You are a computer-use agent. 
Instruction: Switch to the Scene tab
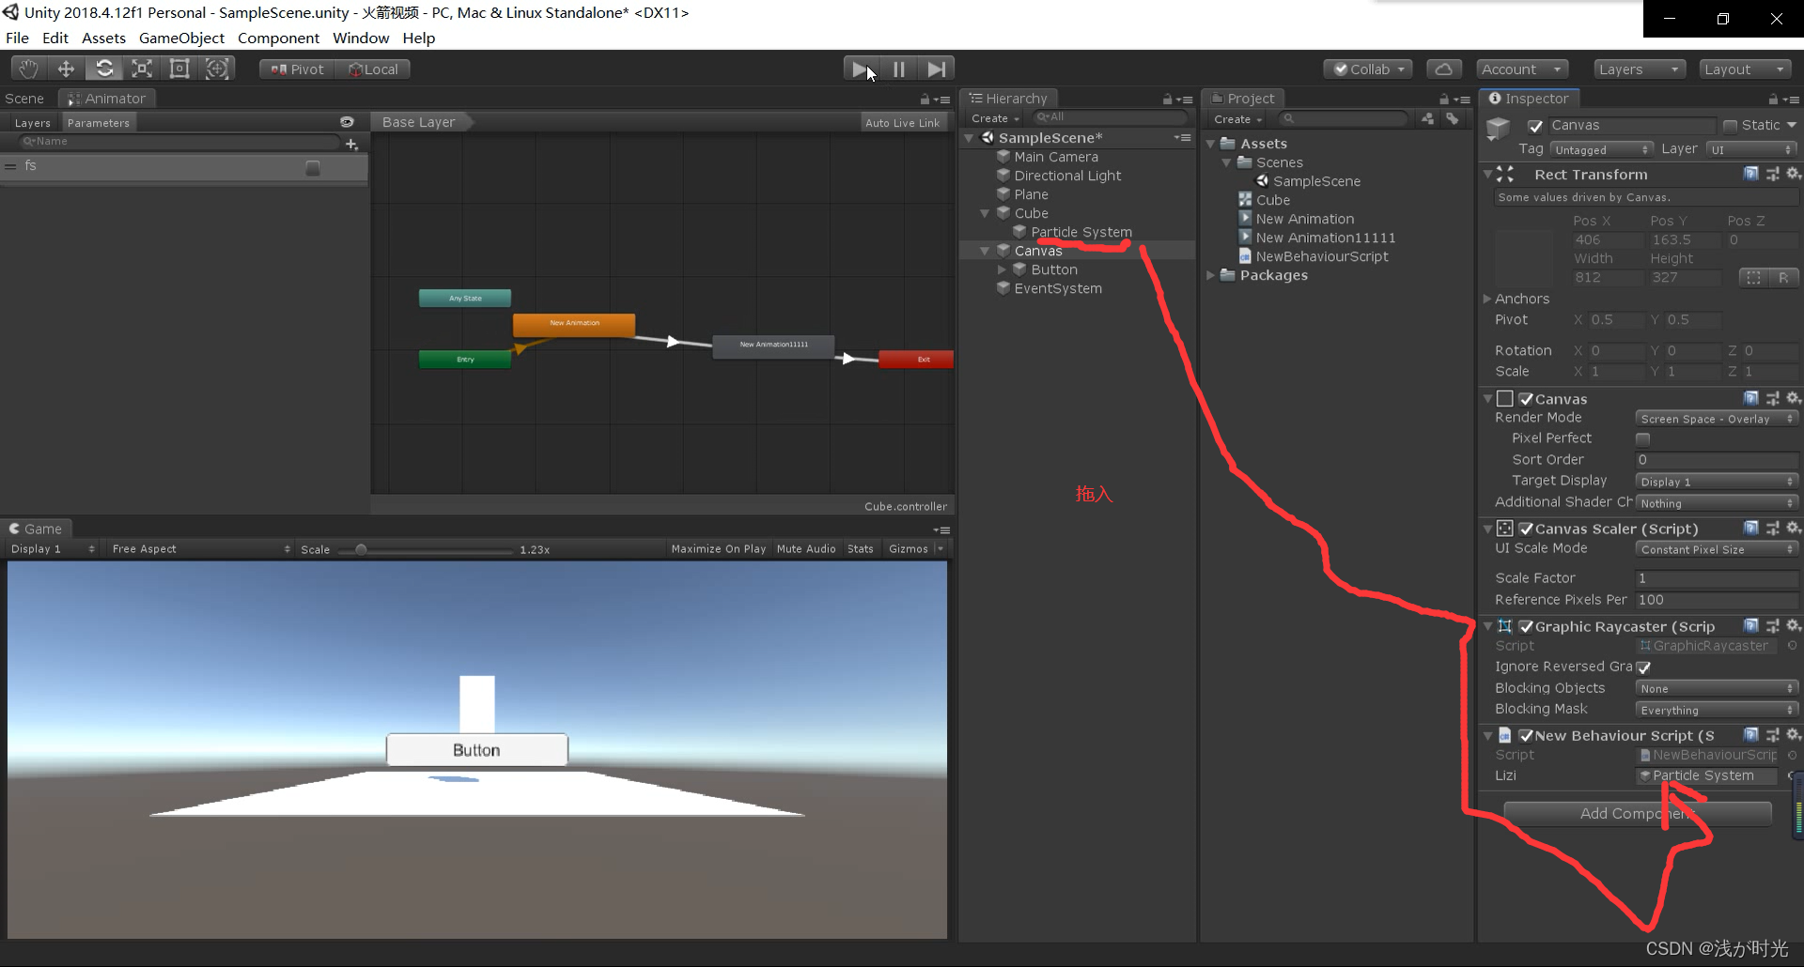point(24,99)
